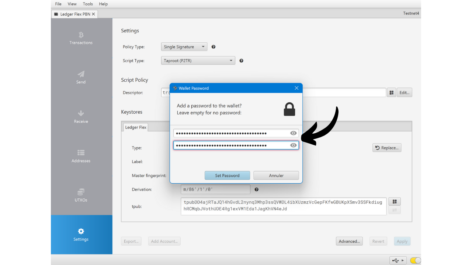Reveal the confirm password field contents
The height and width of the screenshot is (265, 472).
tap(294, 145)
